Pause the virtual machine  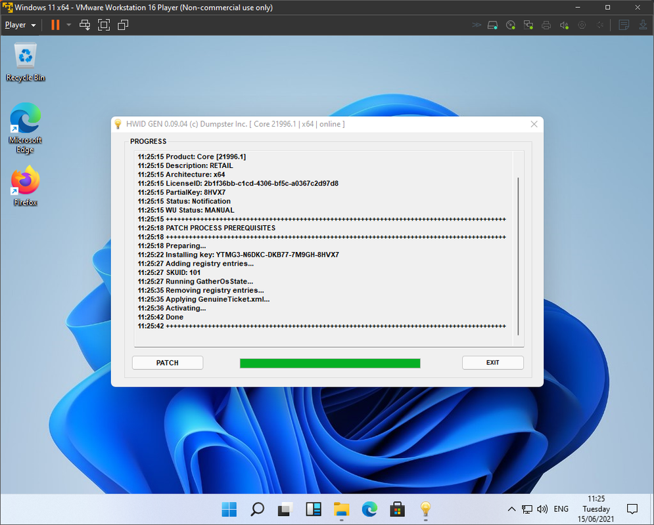pos(55,25)
